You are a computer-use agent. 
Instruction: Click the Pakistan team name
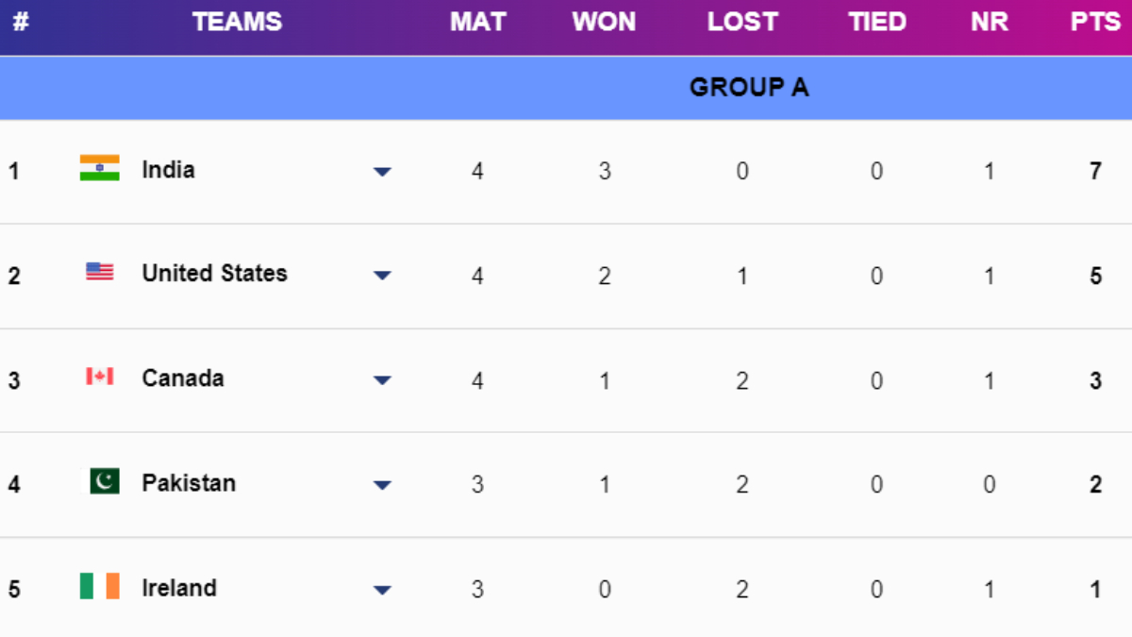189,483
